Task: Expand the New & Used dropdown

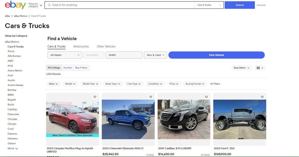Action: (155, 55)
